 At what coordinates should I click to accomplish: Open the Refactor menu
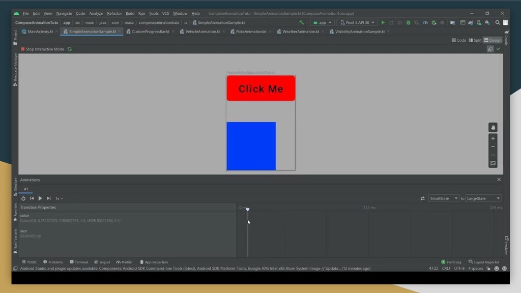(x=114, y=14)
